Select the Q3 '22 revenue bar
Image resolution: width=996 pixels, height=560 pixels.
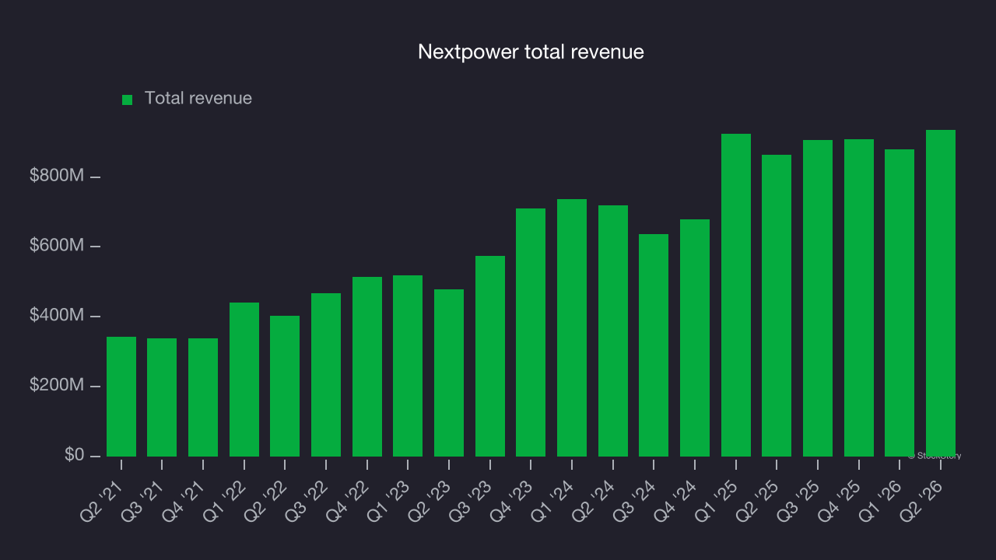(x=326, y=375)
